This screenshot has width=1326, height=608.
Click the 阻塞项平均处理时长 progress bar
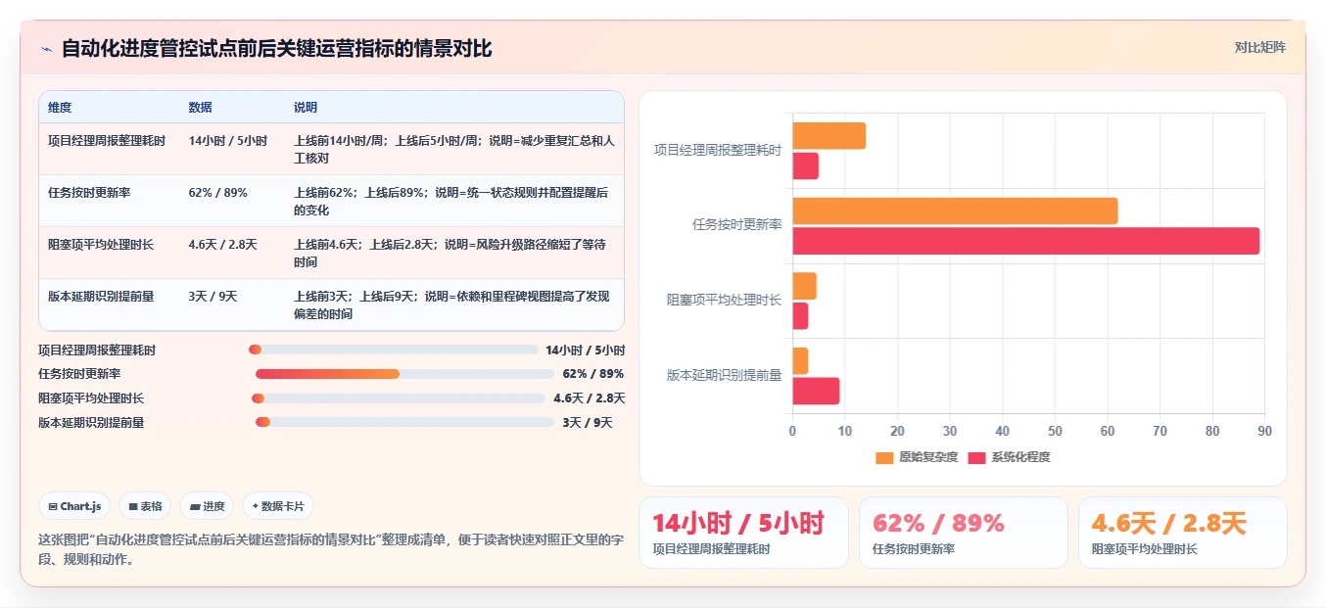tap(399, 398)
